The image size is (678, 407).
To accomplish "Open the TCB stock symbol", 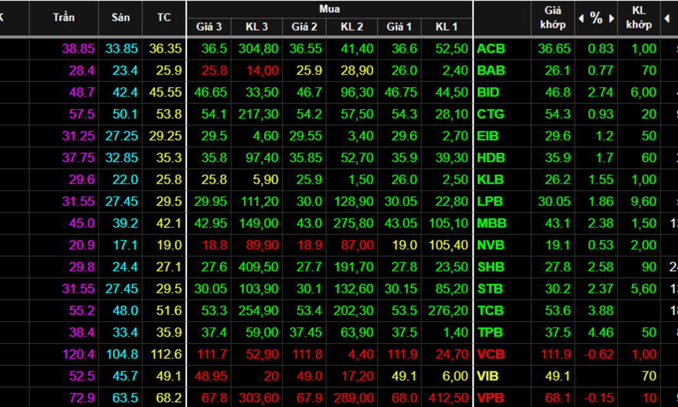I will (490, 311).
